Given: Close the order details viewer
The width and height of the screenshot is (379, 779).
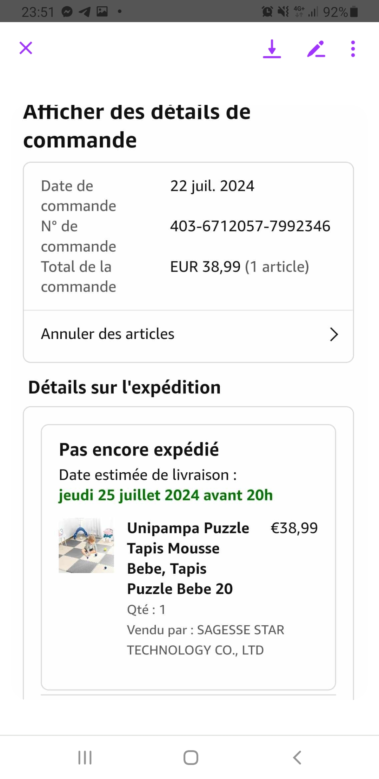Looking at the screenshot, I should (x=26, y=48).
